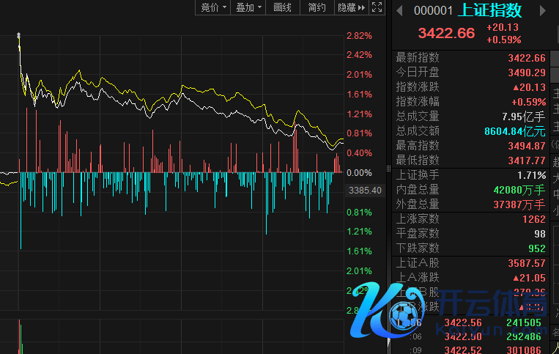The image size is (559, 354).
Task: Click the 000001 stock code
Action: pyautogui.click(x=432, y=10)
